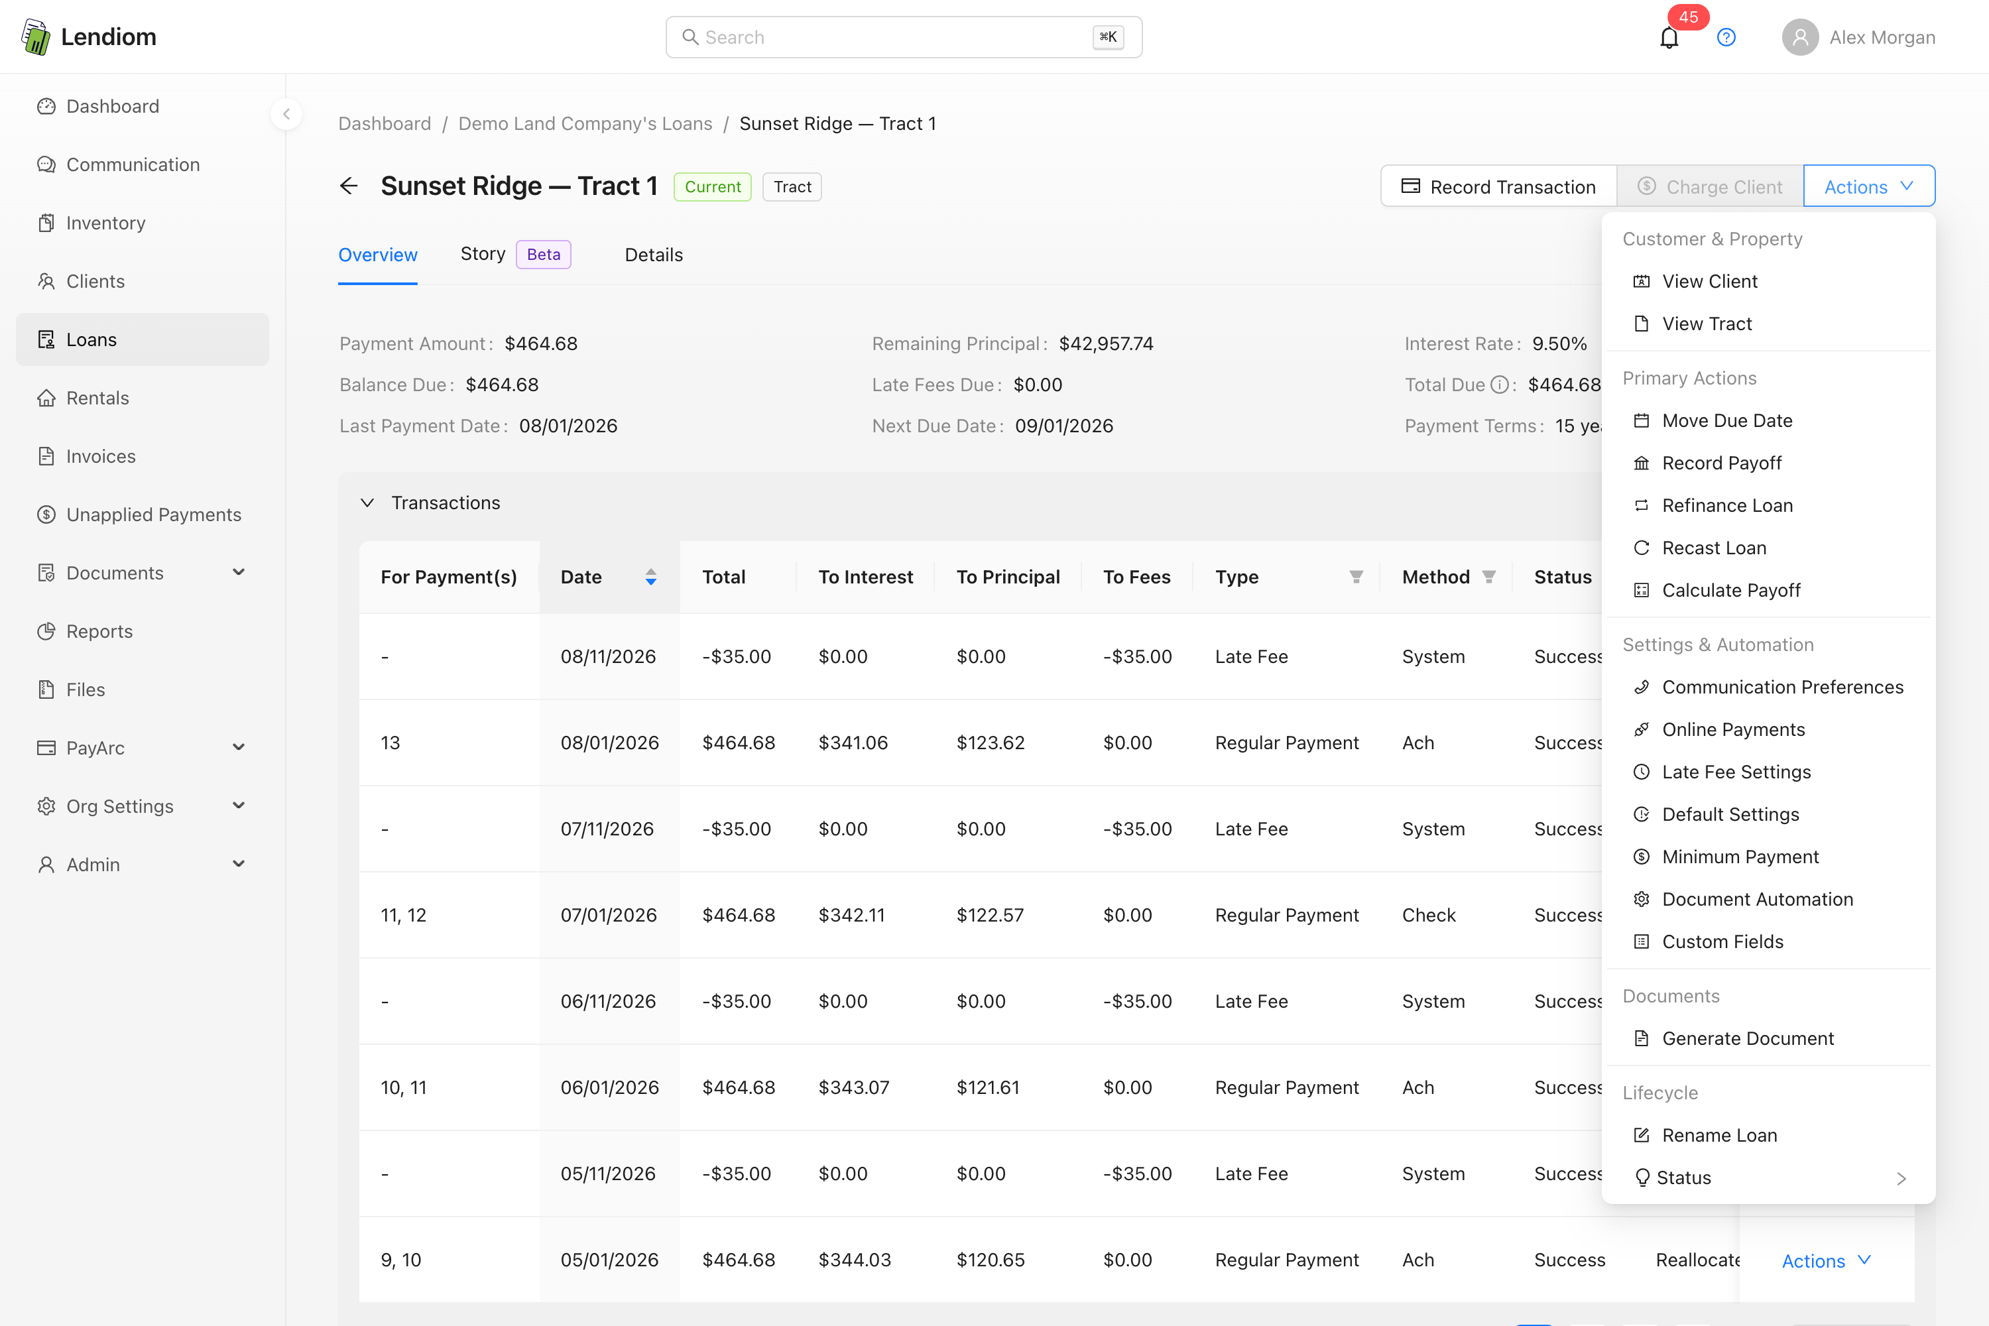Select View Client from the menu
1989x1326 pixels.
point(1768,282)
